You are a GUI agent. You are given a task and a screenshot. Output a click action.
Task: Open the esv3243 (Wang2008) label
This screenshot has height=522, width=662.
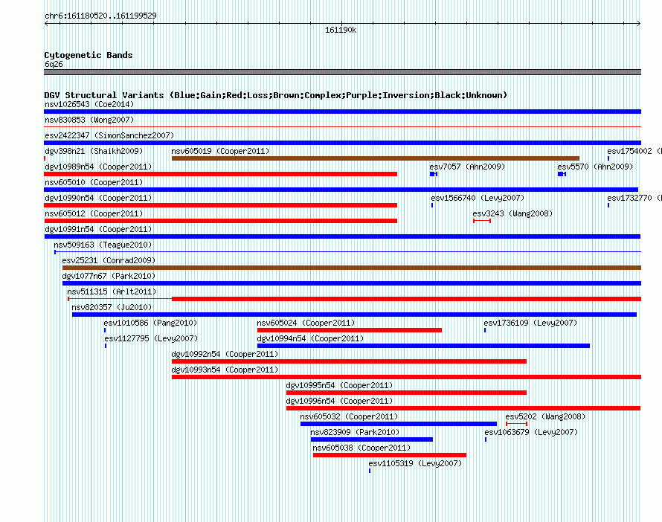coord(512,213)
